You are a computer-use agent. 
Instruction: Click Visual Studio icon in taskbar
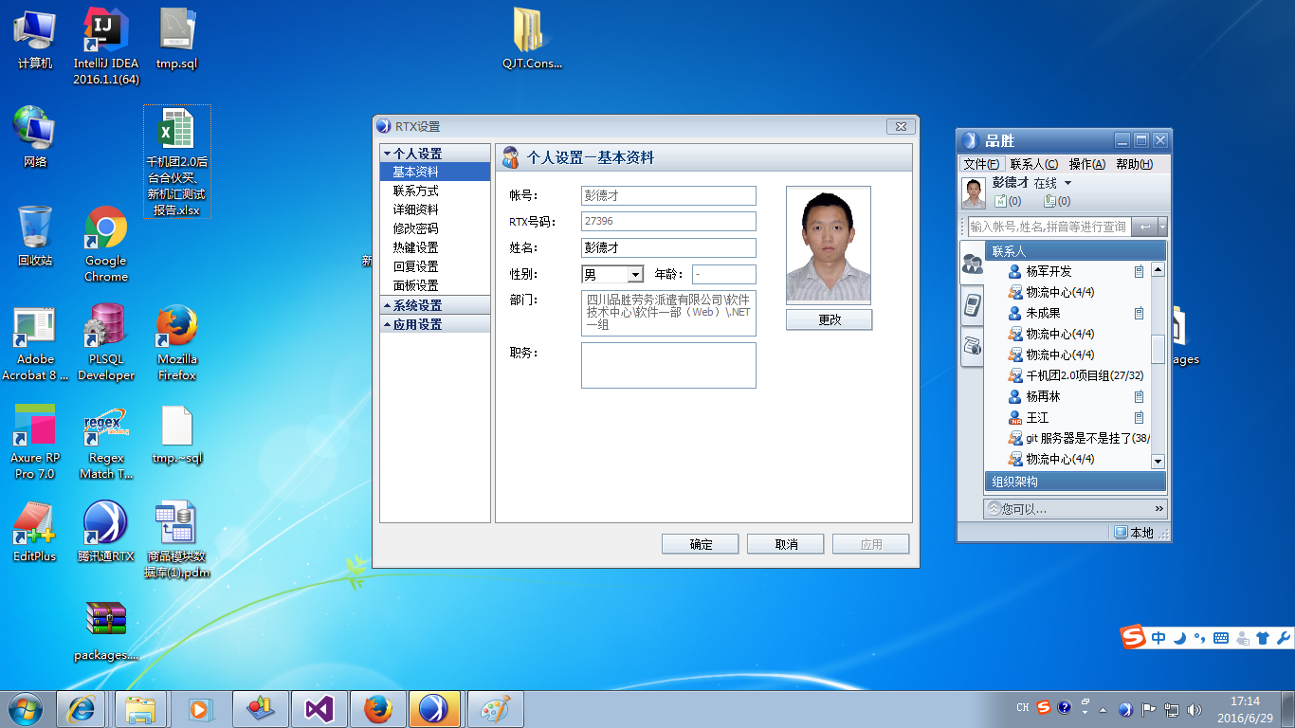tap(319, 709)
